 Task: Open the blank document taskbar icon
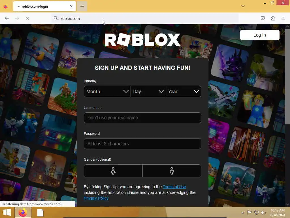(x=40, y=213)
